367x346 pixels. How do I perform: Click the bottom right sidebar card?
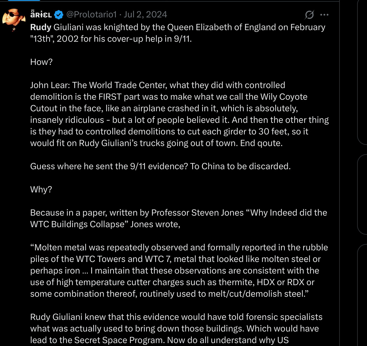[x=362, y=296]
